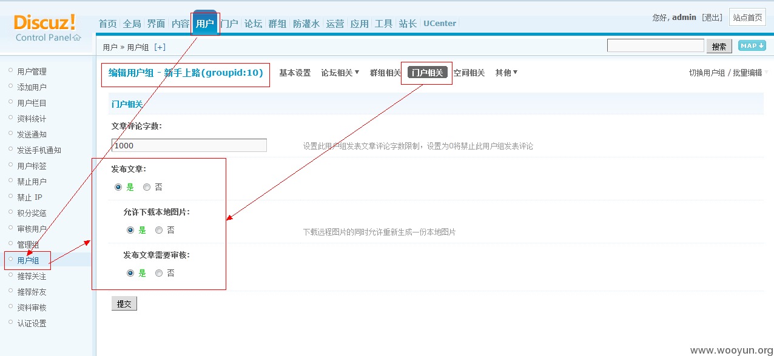
Task: Add shortcut with the [+] link
Action: click(x=160, y=47)
